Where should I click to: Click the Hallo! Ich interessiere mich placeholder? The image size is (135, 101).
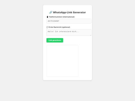pyautogui.click(x=63, y=31)
